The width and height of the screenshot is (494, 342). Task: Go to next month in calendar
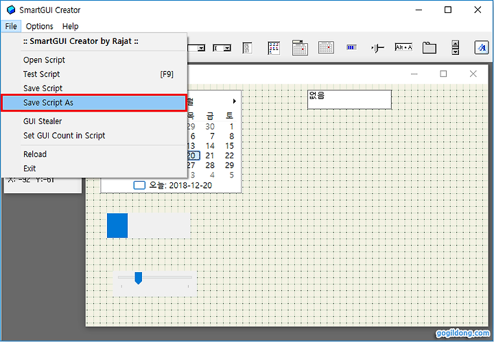click(235, 101)
